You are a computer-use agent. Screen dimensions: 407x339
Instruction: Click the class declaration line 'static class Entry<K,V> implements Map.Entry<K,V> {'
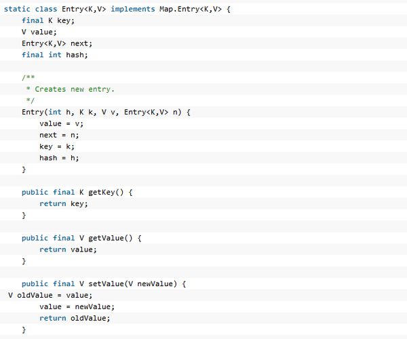117,9
